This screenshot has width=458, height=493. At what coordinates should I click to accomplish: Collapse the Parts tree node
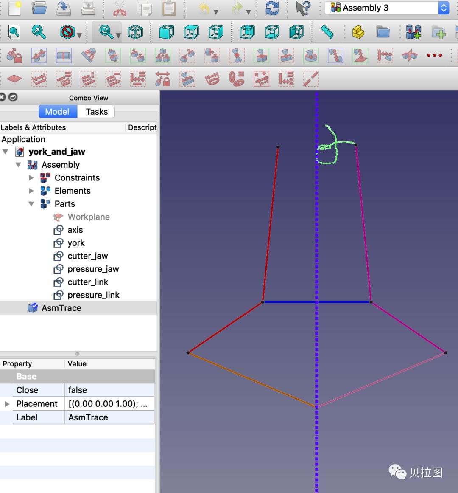31,204
